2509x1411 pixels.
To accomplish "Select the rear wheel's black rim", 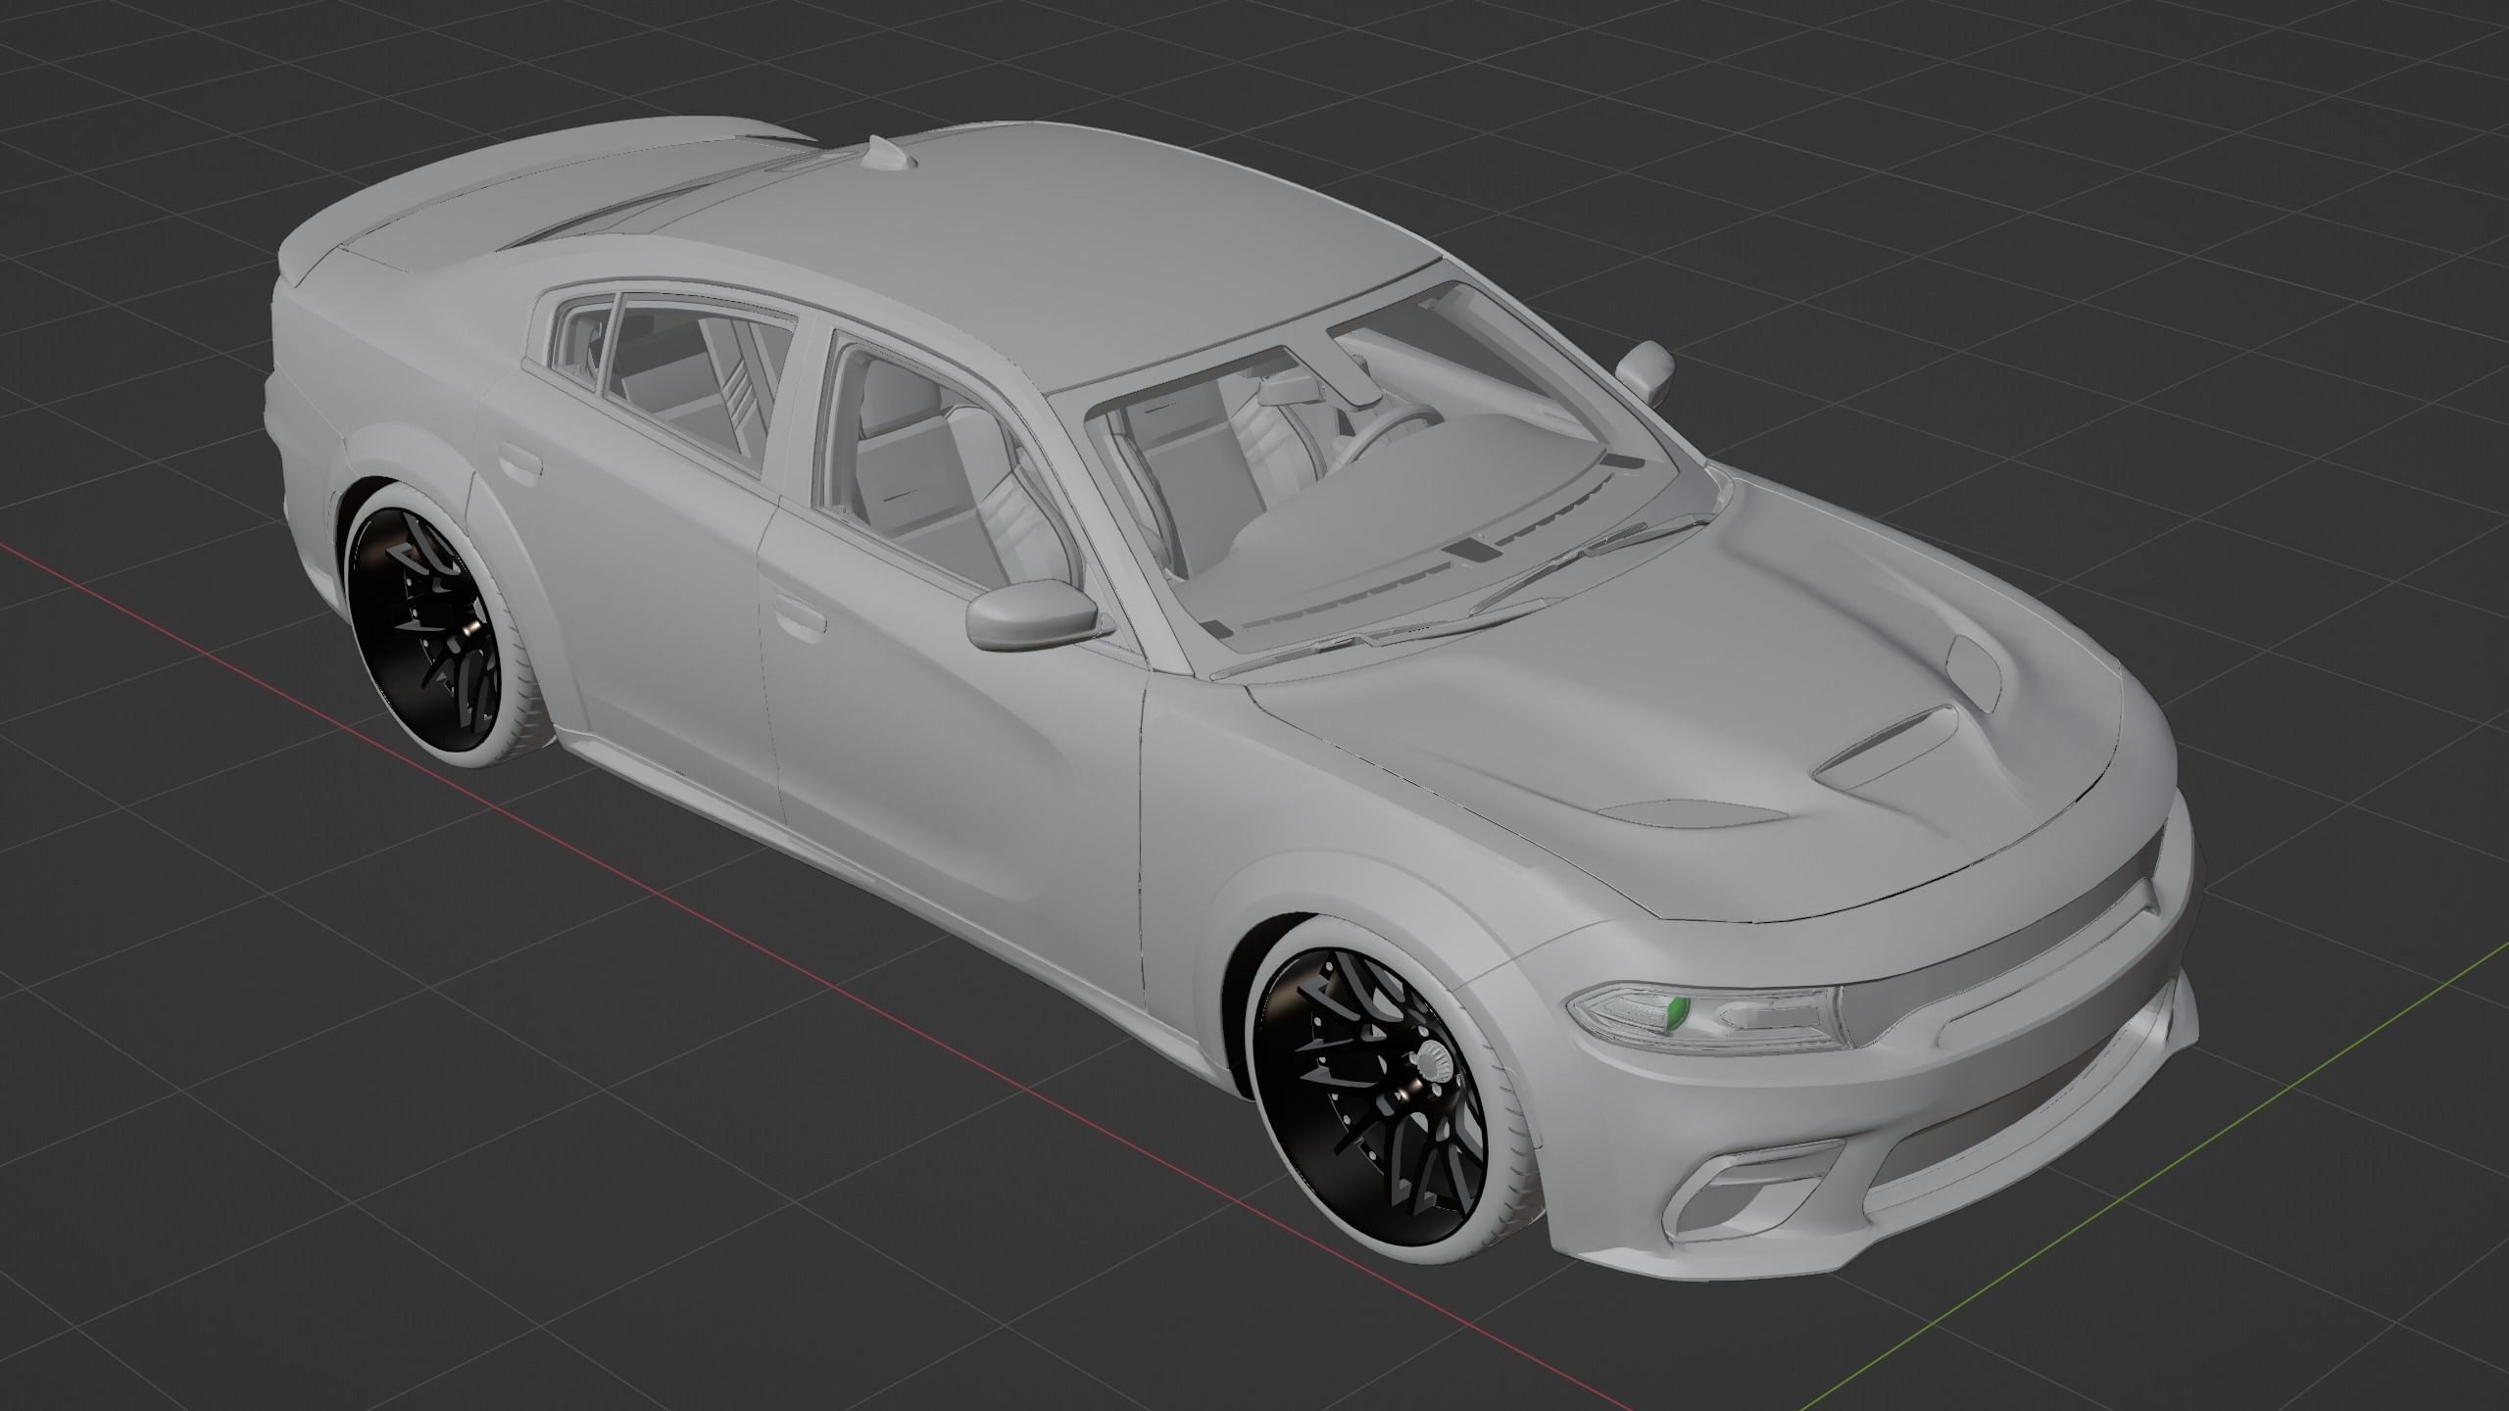I will [425, 630].
